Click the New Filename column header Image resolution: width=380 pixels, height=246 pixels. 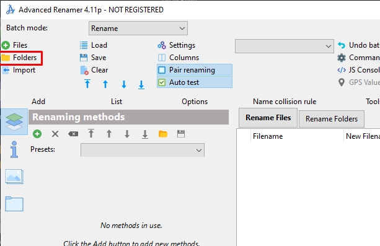pyautogui.click(x=363, y=136)
